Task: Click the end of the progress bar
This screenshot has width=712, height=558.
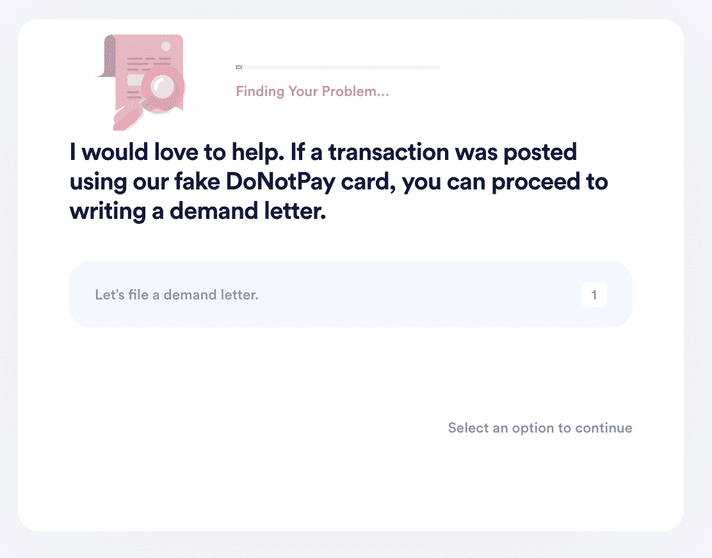Action: pos(438,67)
